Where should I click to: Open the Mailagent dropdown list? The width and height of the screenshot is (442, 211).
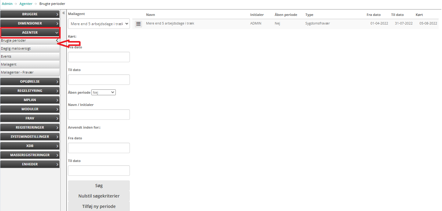pos(99,24)
